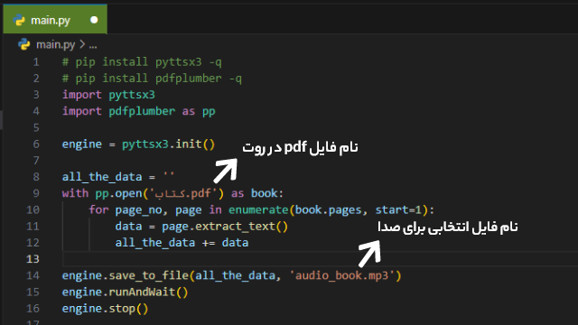Click the Python icon on main.py tab

[x=19, y=20]
